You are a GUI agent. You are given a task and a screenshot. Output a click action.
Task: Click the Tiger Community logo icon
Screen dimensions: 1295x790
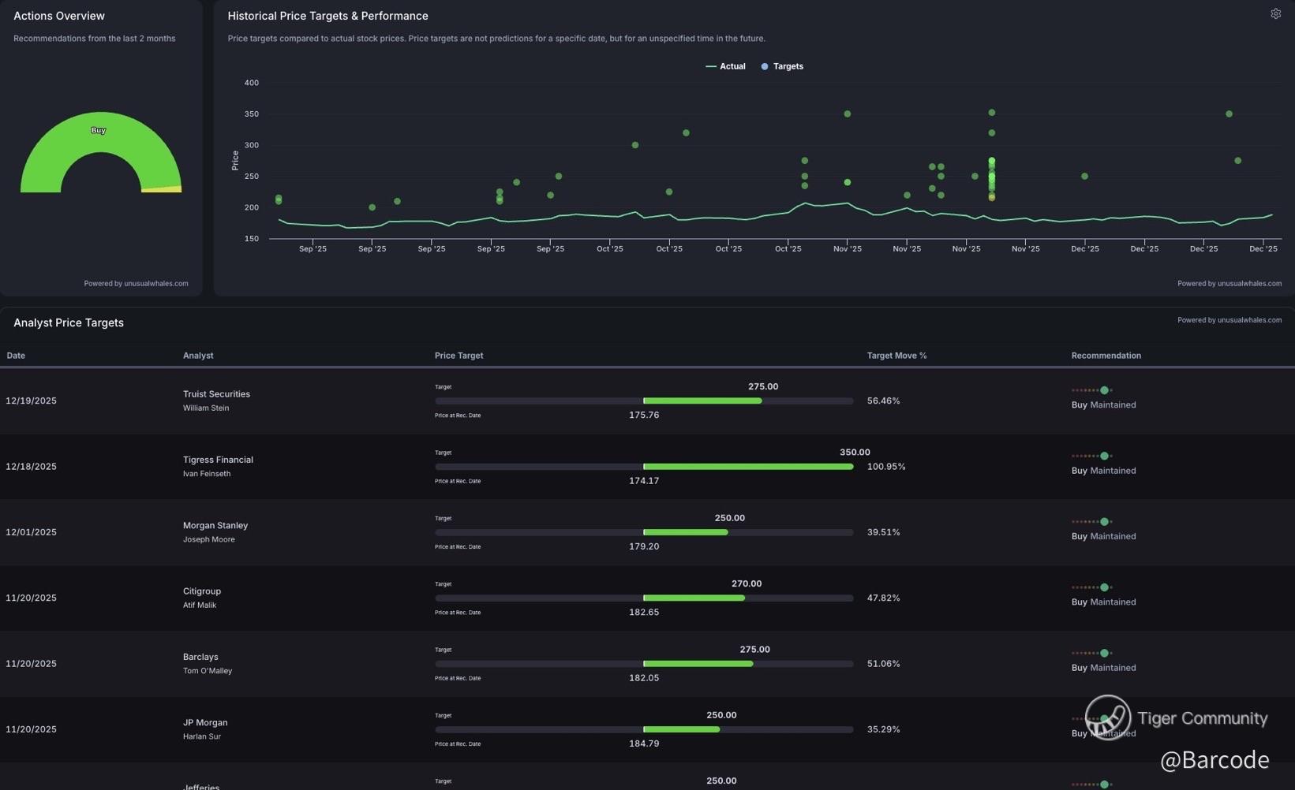point(1107,717)
